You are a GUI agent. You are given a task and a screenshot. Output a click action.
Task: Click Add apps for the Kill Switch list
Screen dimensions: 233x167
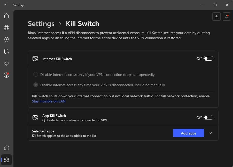[x=188, y=133]
